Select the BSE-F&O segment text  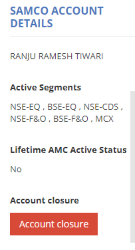pos(70,119)
